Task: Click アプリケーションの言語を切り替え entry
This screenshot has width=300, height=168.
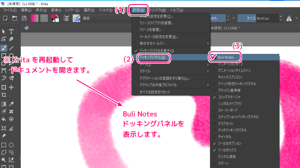Action: pyautogui.click(x=171, y=78)
